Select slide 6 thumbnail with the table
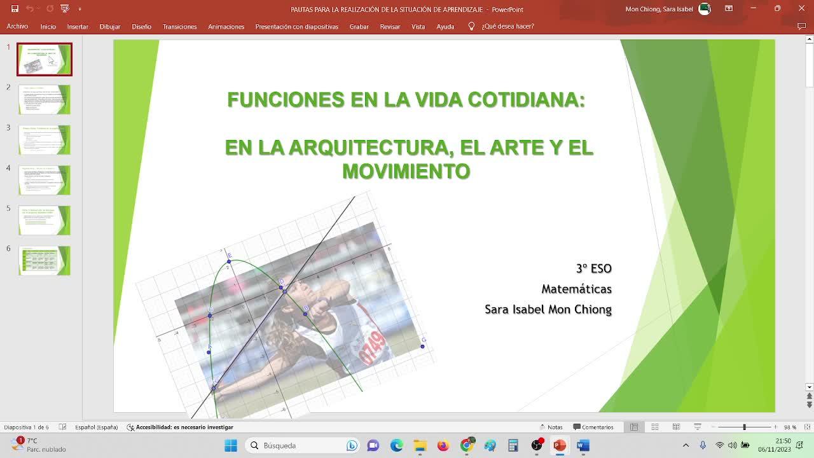Image resolution: width=814 pixels, height=458 pixels. point(45,261)
